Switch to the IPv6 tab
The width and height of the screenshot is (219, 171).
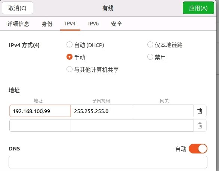click(x=93, y=24)
